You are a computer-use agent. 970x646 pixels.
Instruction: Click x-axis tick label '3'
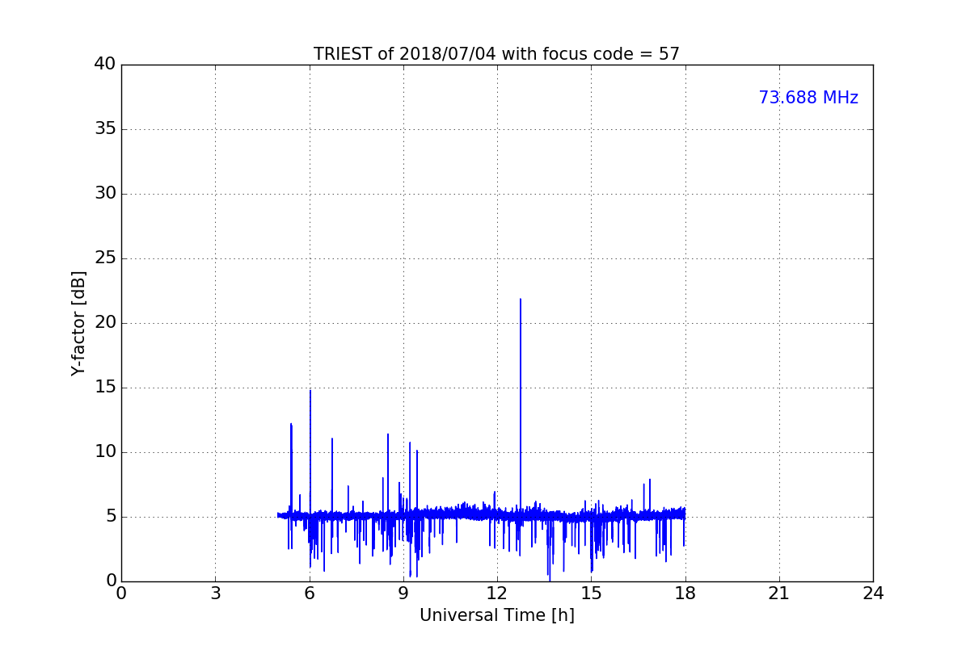pyautogui.click(x=215, y=594)
